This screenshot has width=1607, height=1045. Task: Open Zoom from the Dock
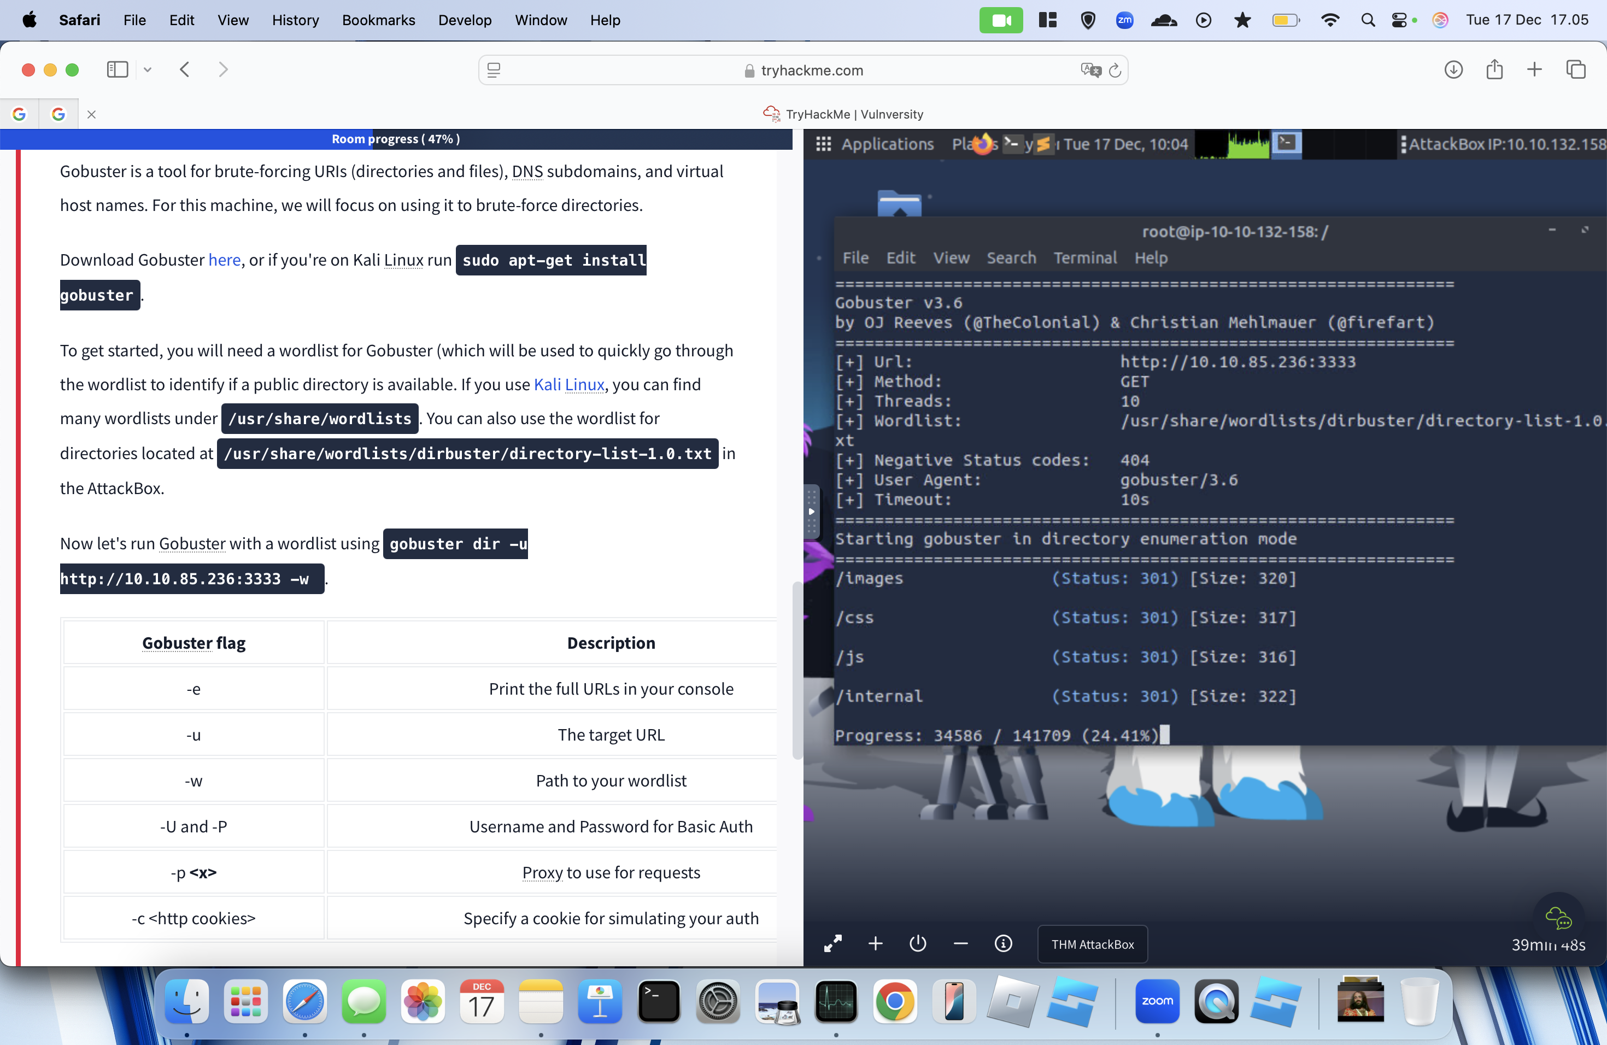(1157, 1001)
